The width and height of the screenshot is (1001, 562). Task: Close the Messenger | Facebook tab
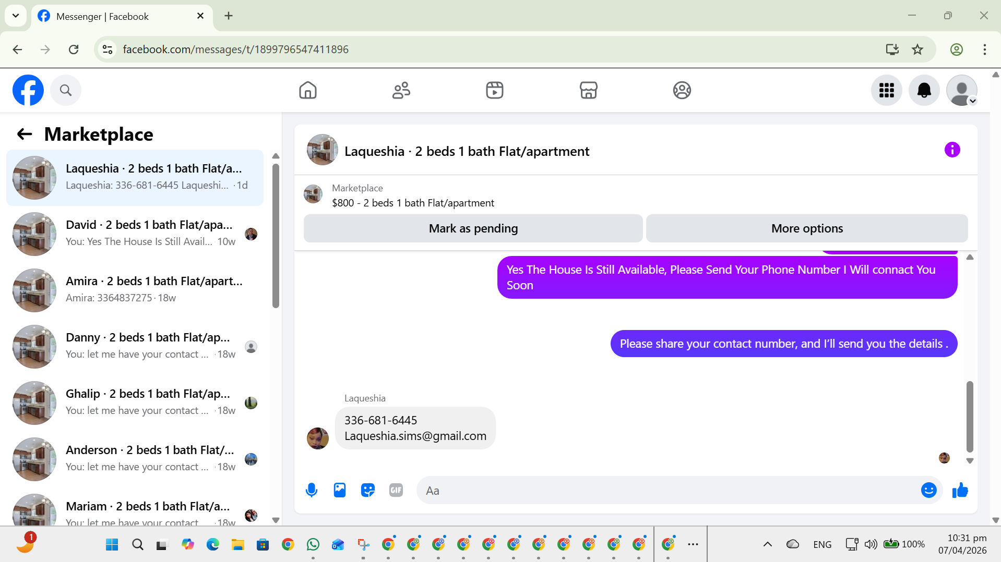tap(200, 16)
